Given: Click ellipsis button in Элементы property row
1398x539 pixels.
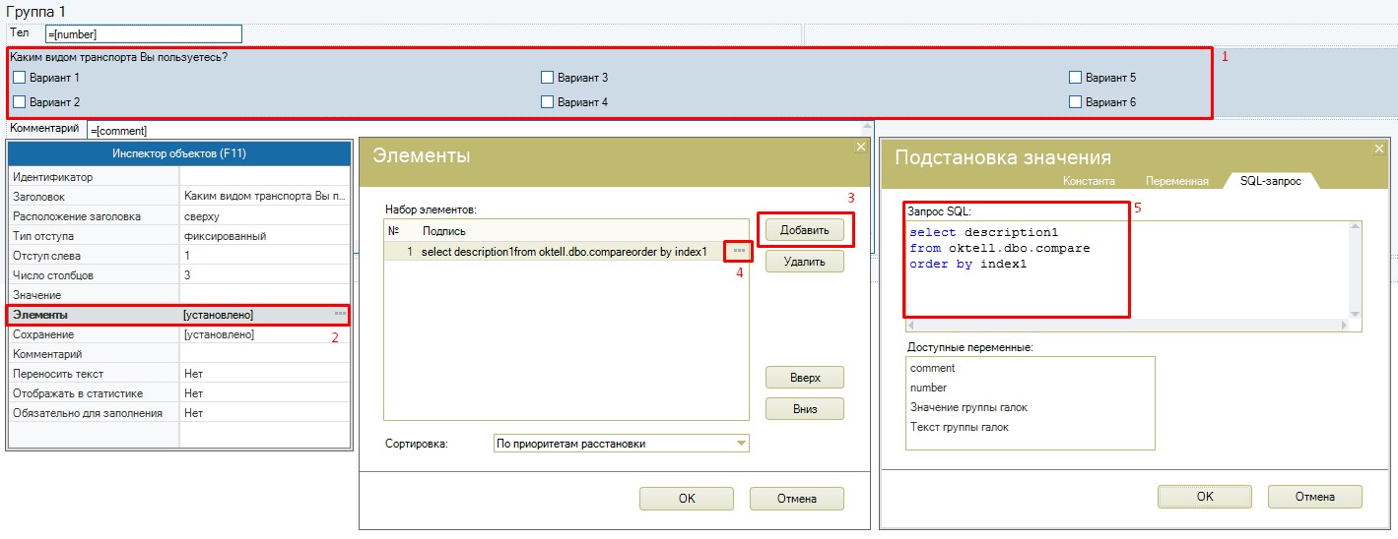Looking at the screenshot, I should click(340, 315).
